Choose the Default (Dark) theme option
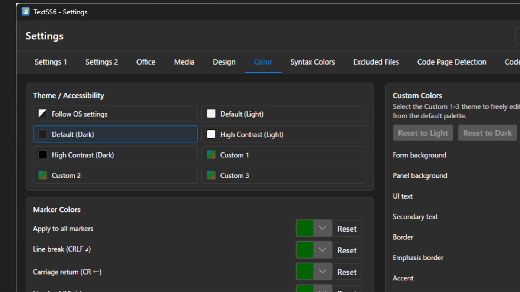520x292 pixels. tap(115, 134)
